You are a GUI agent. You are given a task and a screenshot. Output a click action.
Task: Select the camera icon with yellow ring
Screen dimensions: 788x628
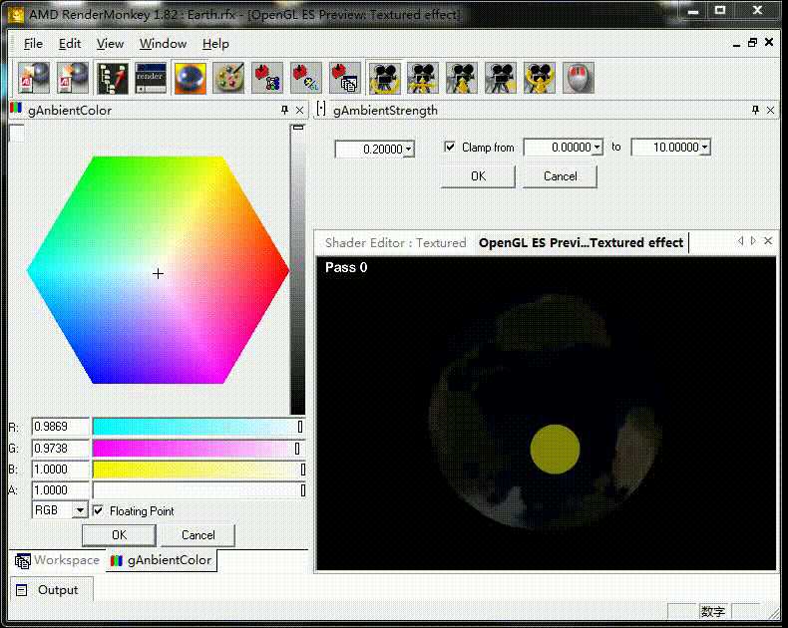pos(540,78)
